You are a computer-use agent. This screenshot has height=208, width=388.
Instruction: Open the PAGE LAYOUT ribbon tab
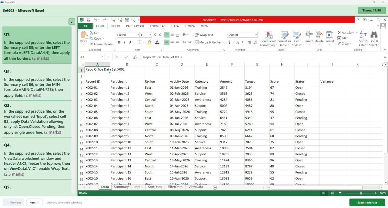pos(135,26)
